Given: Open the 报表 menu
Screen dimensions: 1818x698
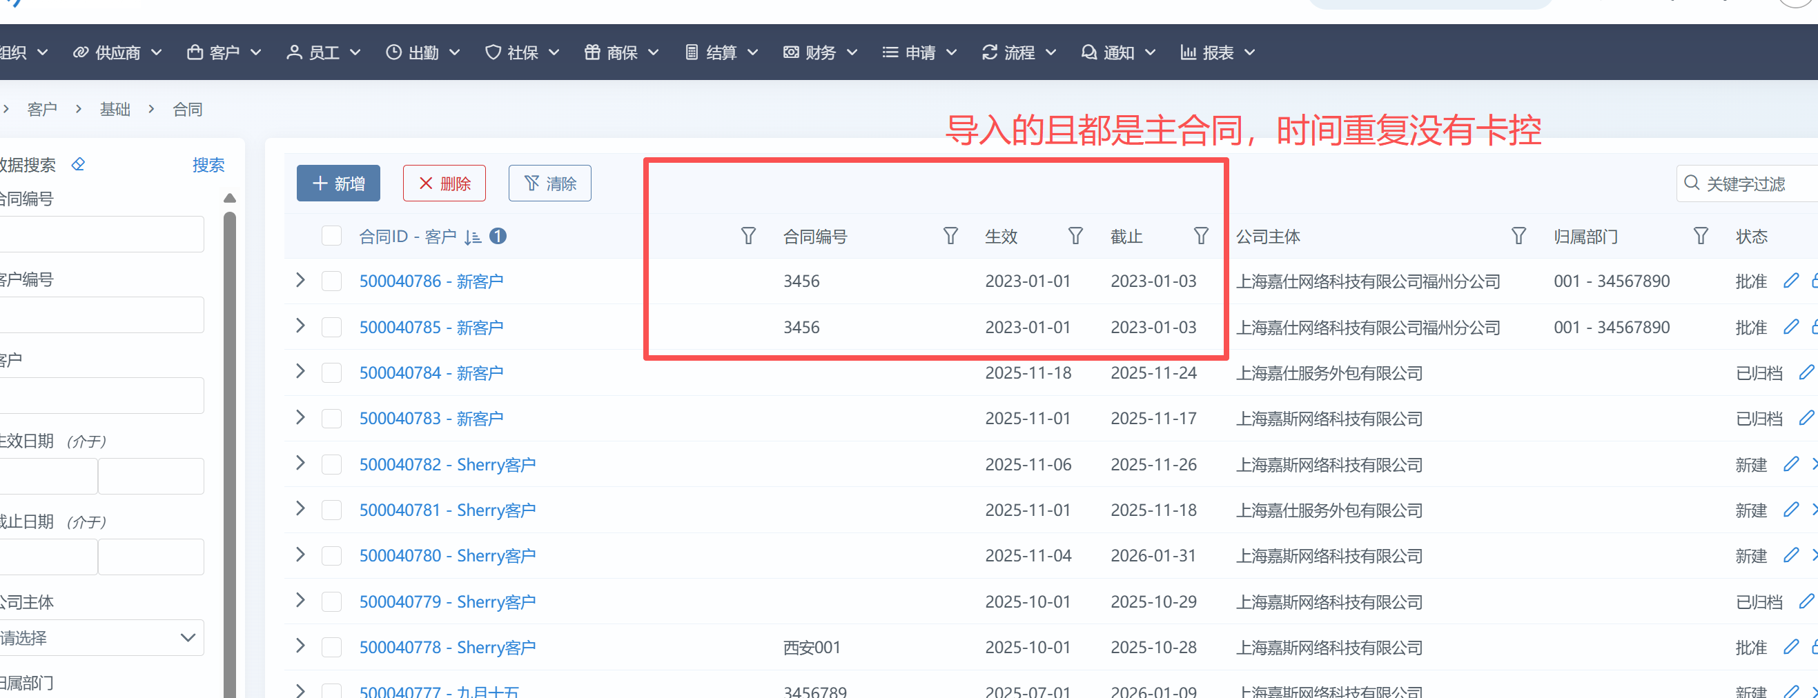Looking at the screenshot, I should tap(1218, 52).
